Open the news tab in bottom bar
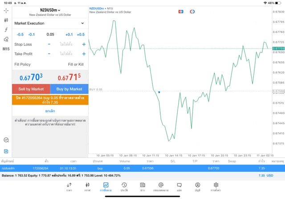Viewport: 285px width, 199px height. [x=142, y=187]
